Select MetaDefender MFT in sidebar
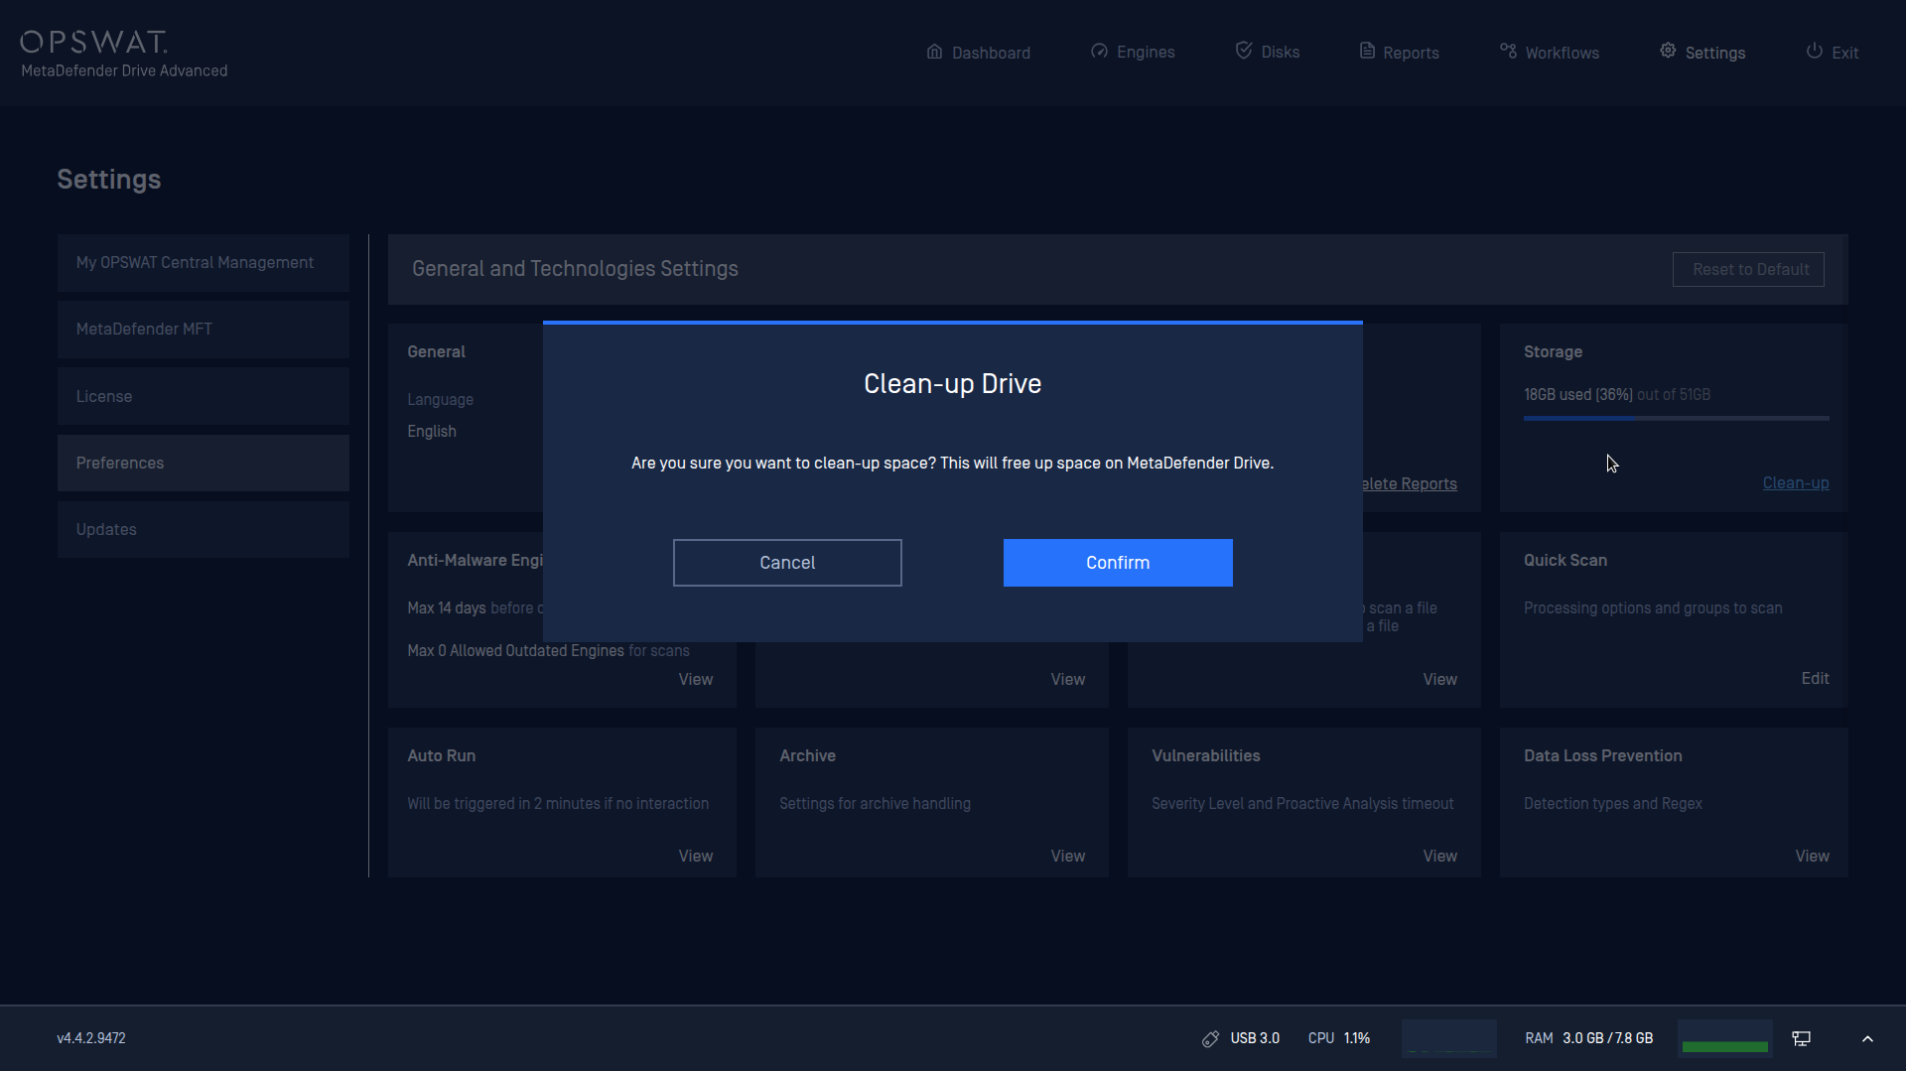This screenshot has height=1071, width=1906. 203,330
